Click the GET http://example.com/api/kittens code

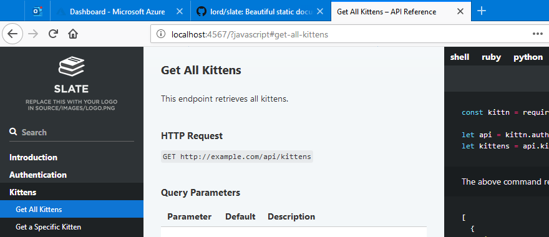237,157
